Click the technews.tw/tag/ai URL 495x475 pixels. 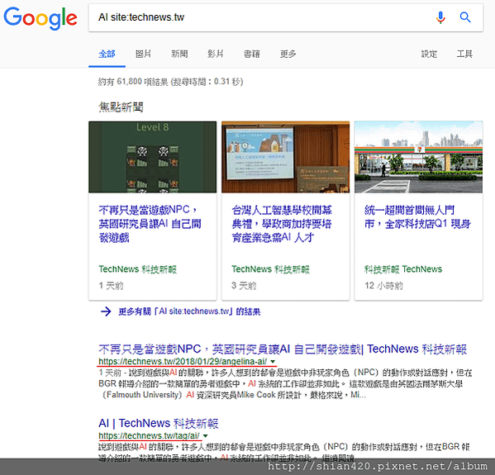pyautogui.click(x=149, y=436)
